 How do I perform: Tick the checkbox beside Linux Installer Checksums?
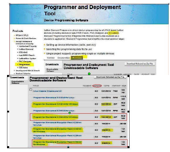[x=31, y=90]
